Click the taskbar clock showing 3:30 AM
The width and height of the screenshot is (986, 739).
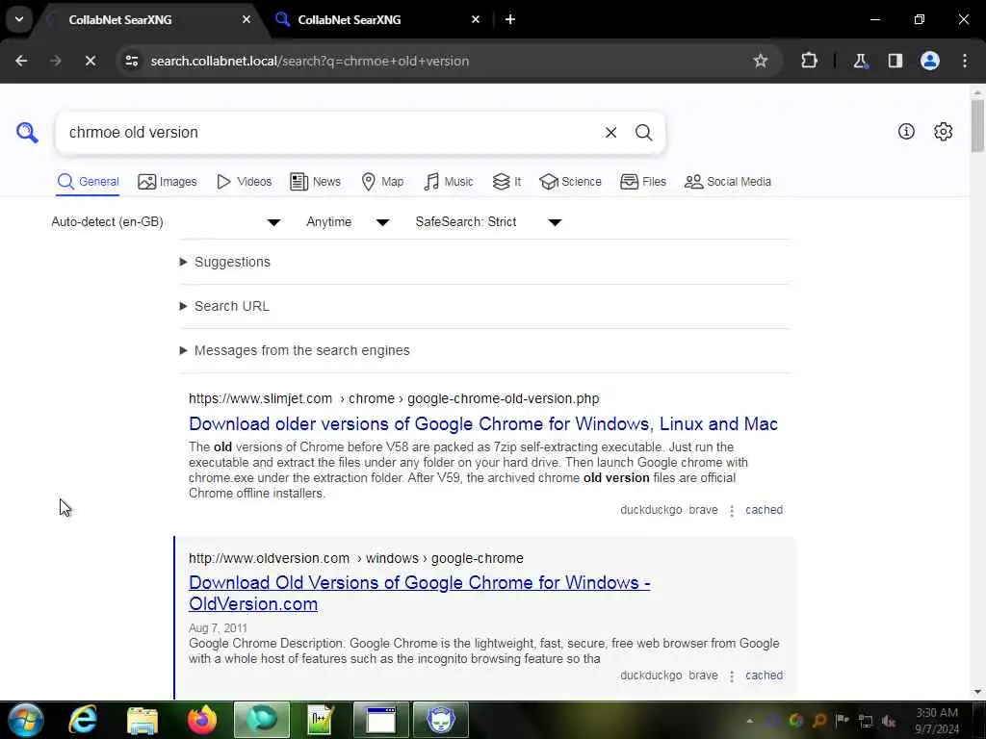tap(936, 721)
